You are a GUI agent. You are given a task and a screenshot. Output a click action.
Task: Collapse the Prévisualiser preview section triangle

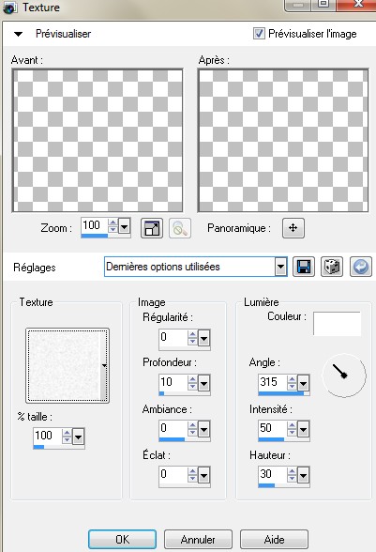click(x=19, y=34)
